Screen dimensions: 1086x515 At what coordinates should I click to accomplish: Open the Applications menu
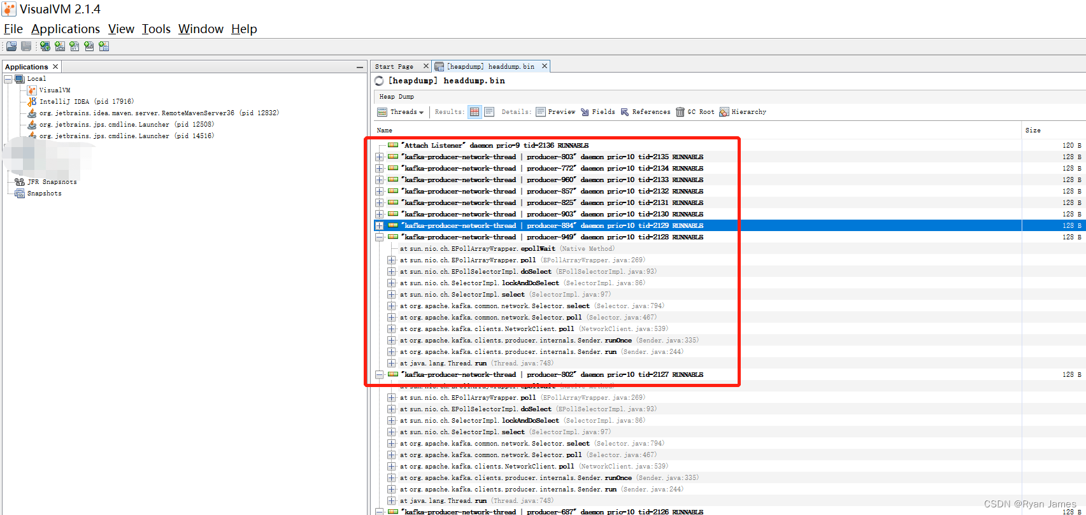tap(66, 29)
